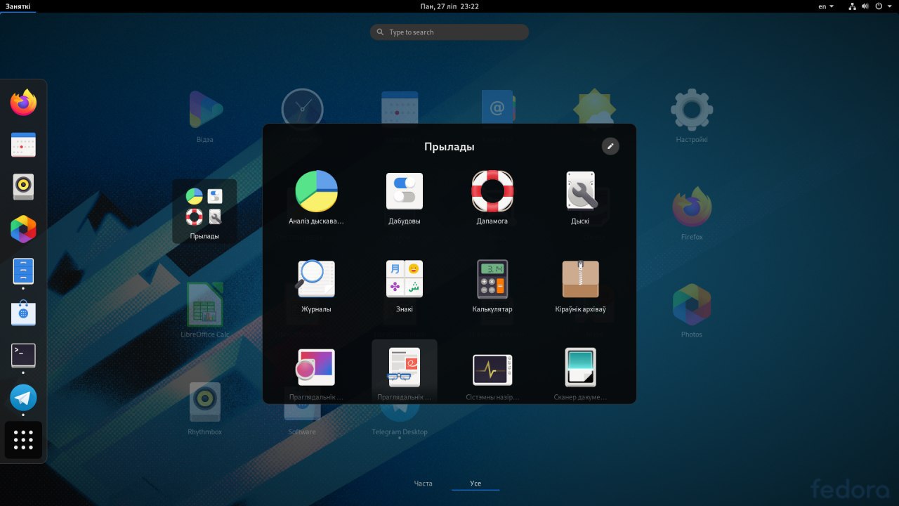Image resolution: width=899 pixels, height=506 pixels.
Task: Open the Calendar app in the dock
Action: [x=23, y=145]
